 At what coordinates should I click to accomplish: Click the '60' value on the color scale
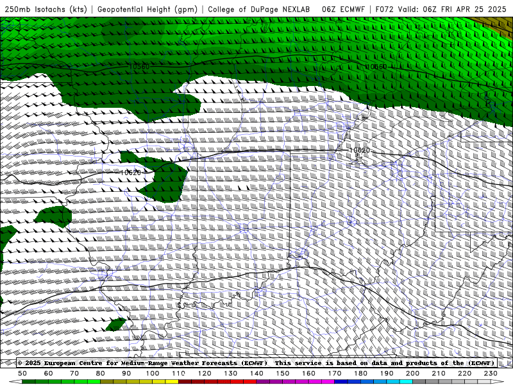[x=49, y=373]
